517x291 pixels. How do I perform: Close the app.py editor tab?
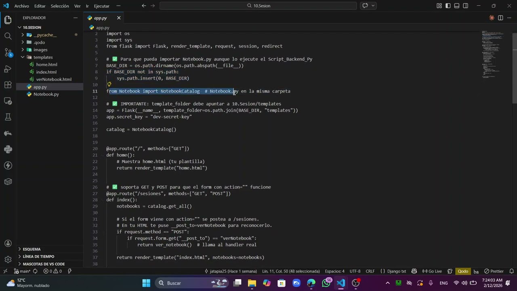coord(119,18)
